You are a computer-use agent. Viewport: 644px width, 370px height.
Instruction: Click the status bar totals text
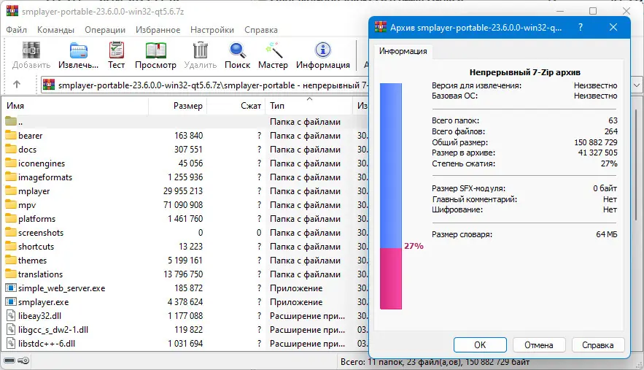[435, 362]
